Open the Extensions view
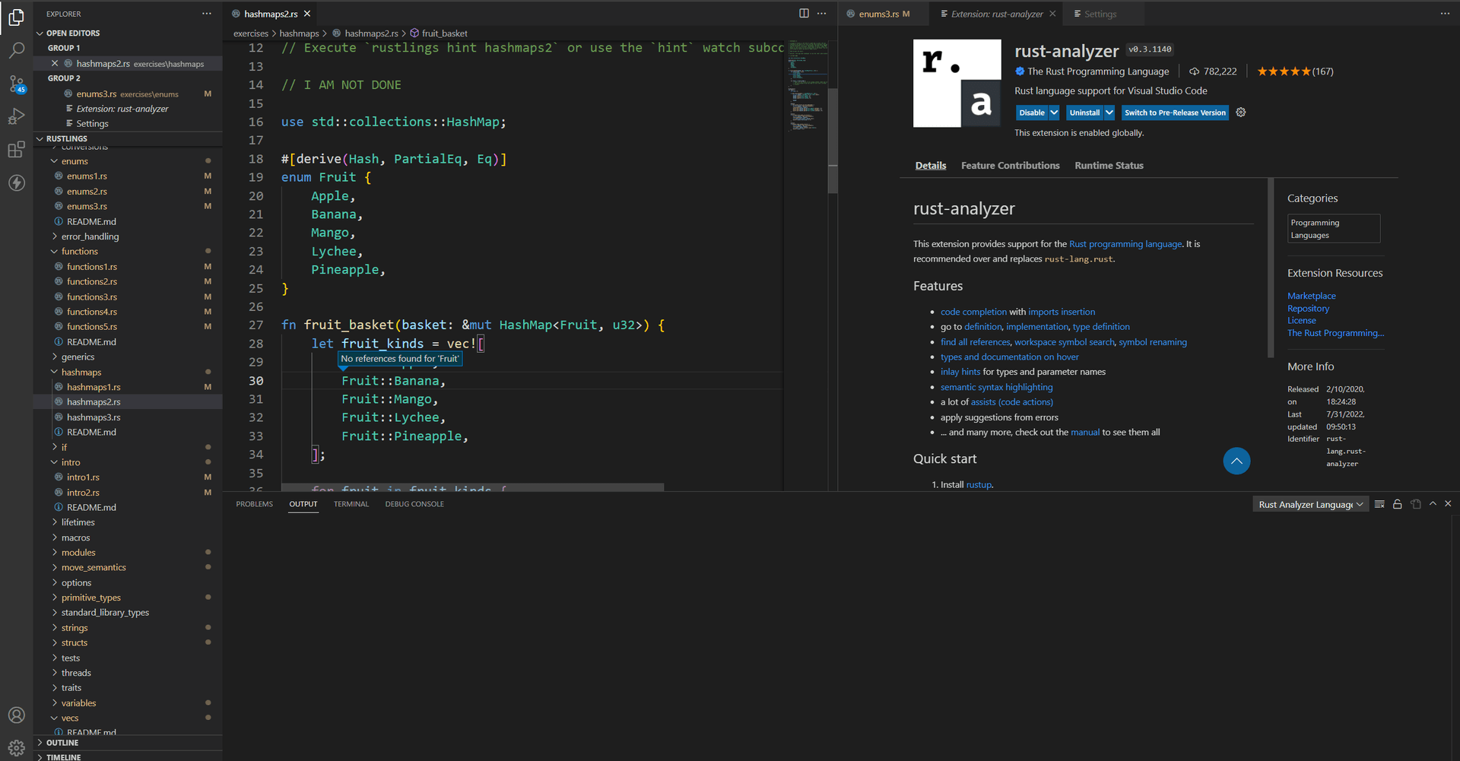Image resolution: width=1460 pixels, height=761 pixels. coord(17,149)
